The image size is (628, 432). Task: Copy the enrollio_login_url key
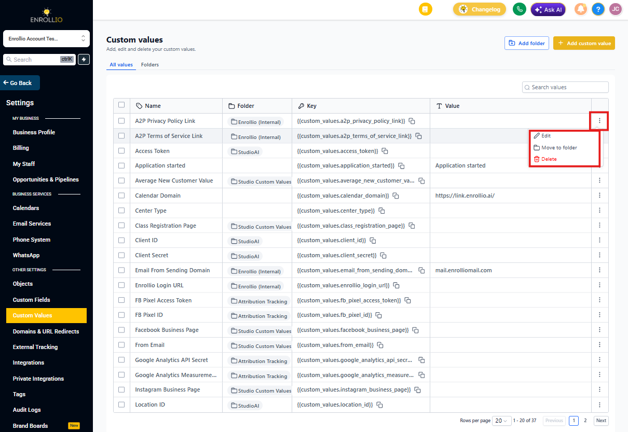click(x=396, y=286)
